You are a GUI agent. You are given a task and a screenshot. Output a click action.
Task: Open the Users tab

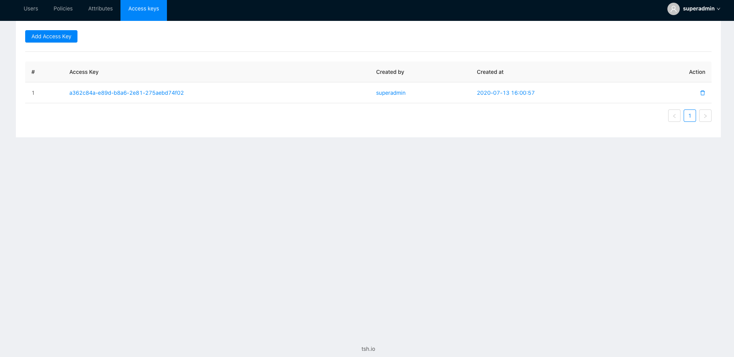(31, 9)
